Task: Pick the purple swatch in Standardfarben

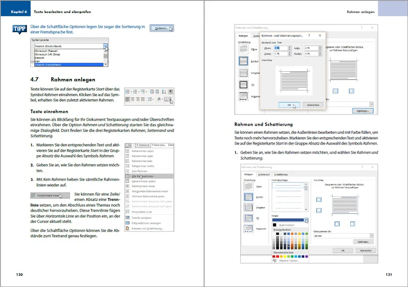Action: coord(307,256)
